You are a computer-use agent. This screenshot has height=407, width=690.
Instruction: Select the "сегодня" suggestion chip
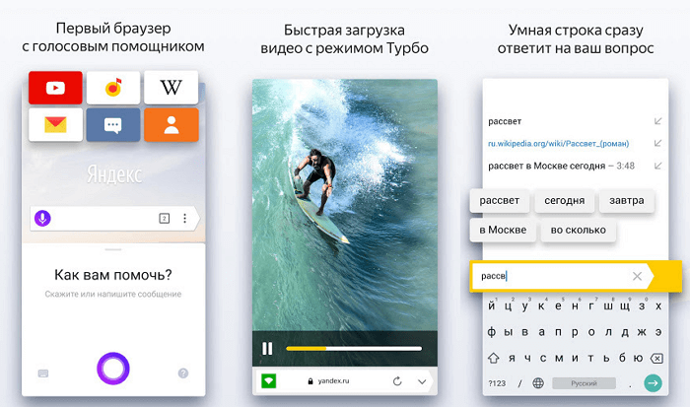565,201
